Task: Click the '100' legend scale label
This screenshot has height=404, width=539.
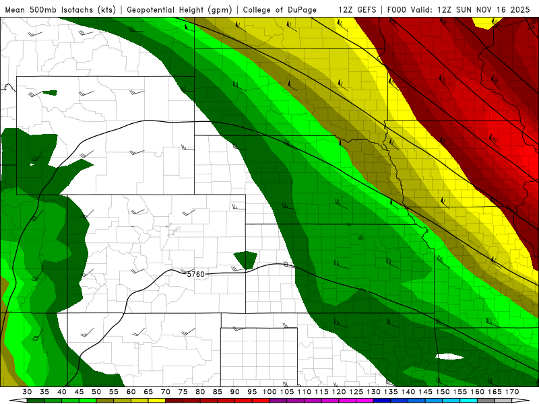Action: [x=269, y=392]
